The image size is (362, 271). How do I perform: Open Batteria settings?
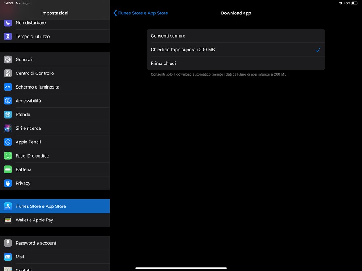tap(55, 169)
